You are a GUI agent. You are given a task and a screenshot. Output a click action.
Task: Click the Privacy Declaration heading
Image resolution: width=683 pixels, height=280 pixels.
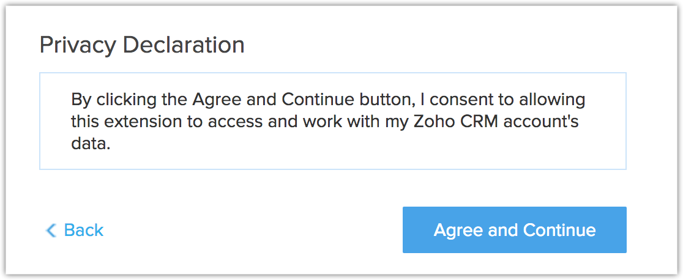click(142, 45)
